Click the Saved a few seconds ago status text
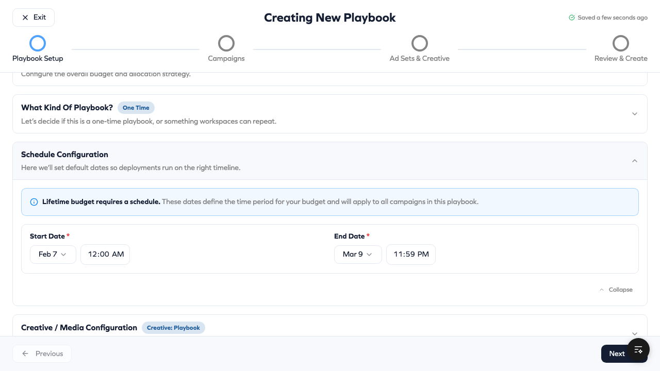The image size is (660, 371). click(613, 18)
